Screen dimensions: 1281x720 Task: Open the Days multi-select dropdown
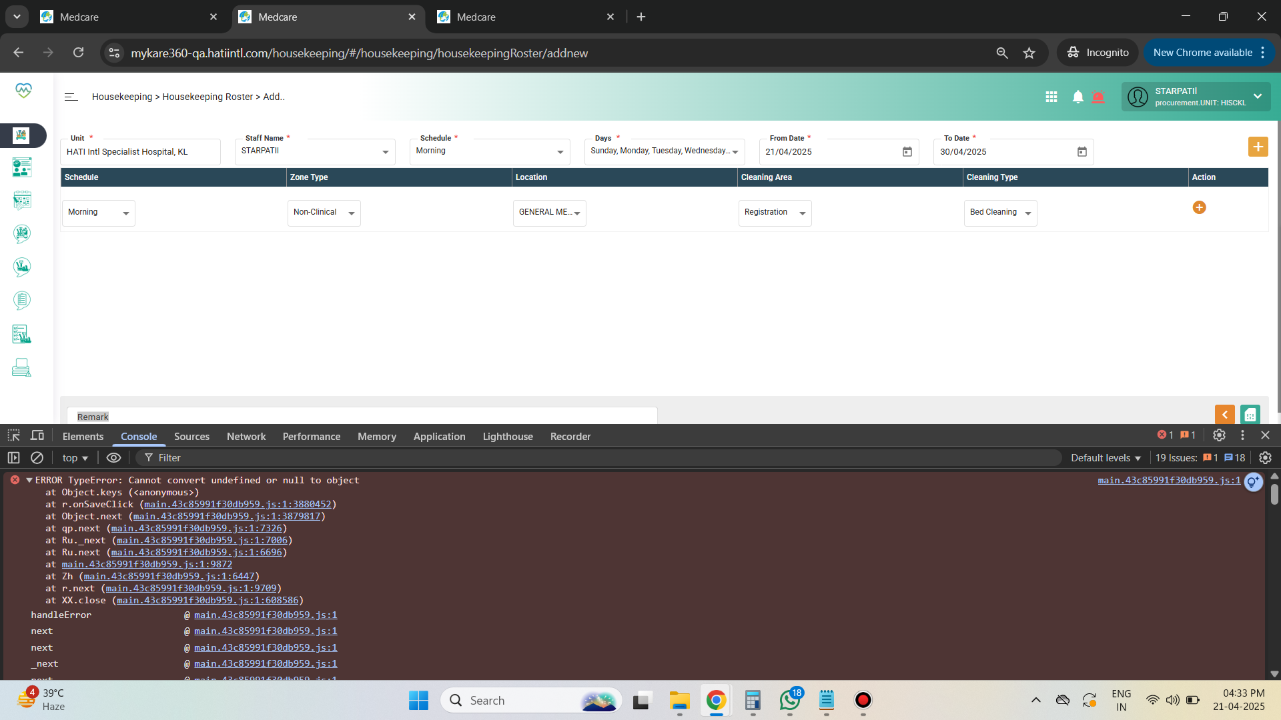tap(665, 151)
